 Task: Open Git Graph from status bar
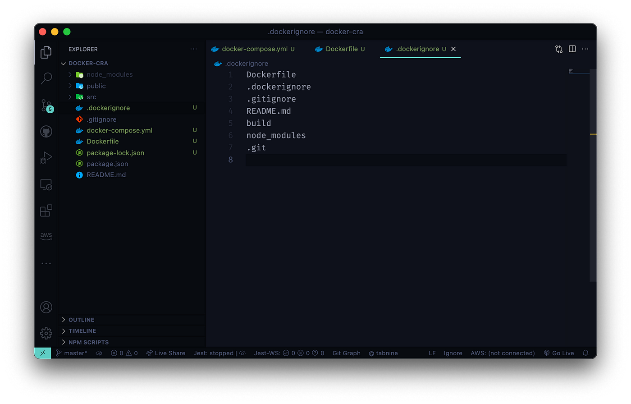pyautogui.click(x=347, y=353)
